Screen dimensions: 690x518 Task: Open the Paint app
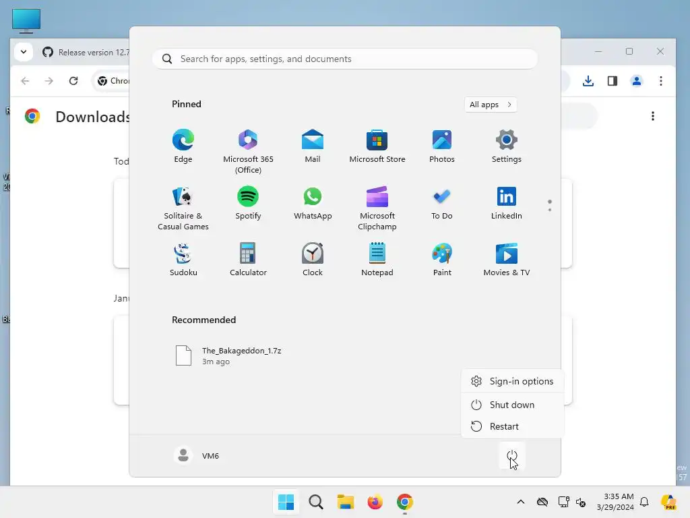click(x=442, y=260)
